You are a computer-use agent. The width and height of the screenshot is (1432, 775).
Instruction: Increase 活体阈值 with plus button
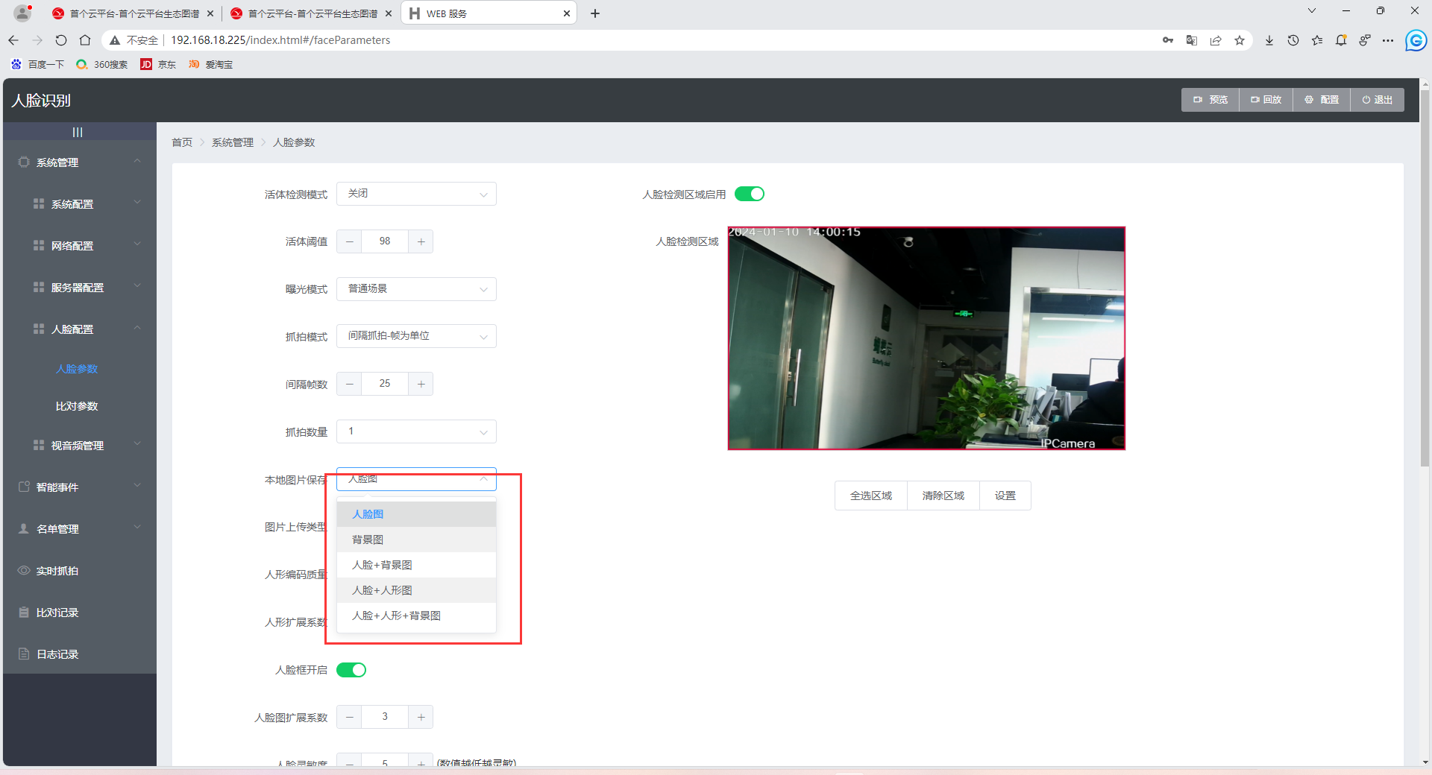421,241
